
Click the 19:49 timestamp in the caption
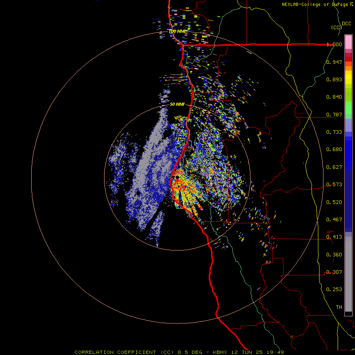[x=275, y=352]
